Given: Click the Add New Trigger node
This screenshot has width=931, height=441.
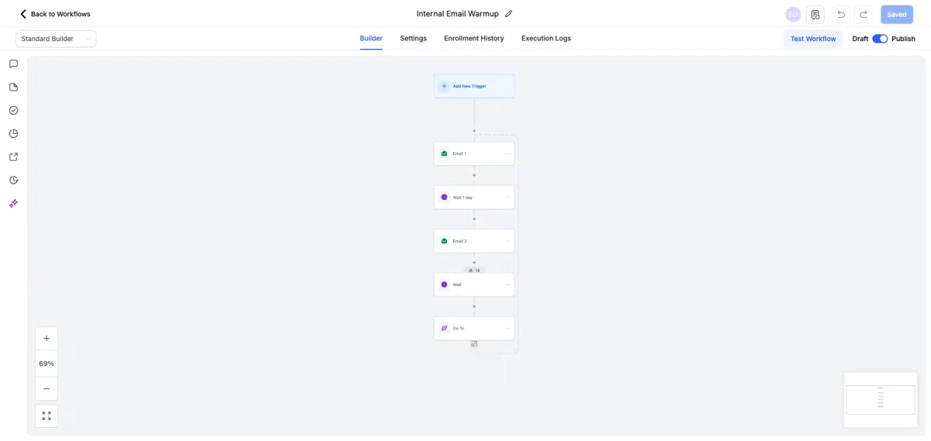Looking at the screenshot, I should 474,86.
